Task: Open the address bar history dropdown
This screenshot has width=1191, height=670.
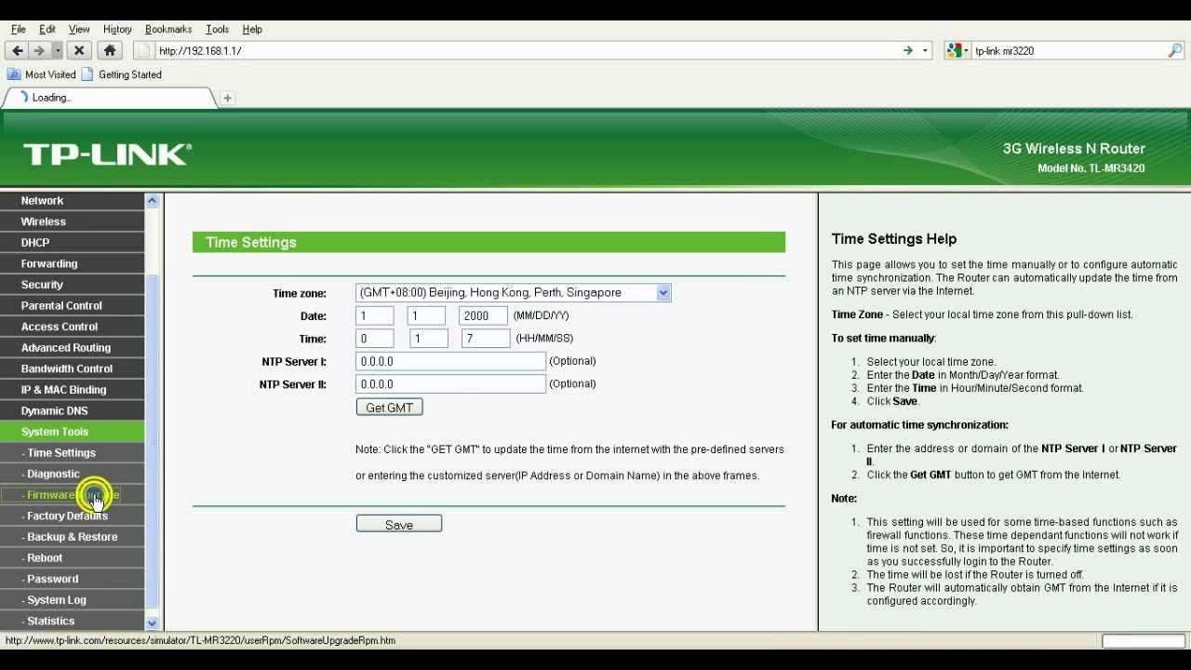Action: (x=925, y=50)
